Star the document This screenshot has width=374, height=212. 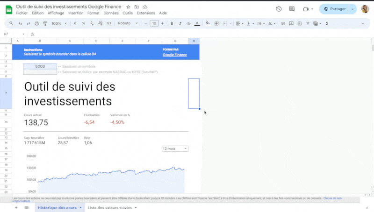[128, 7]
